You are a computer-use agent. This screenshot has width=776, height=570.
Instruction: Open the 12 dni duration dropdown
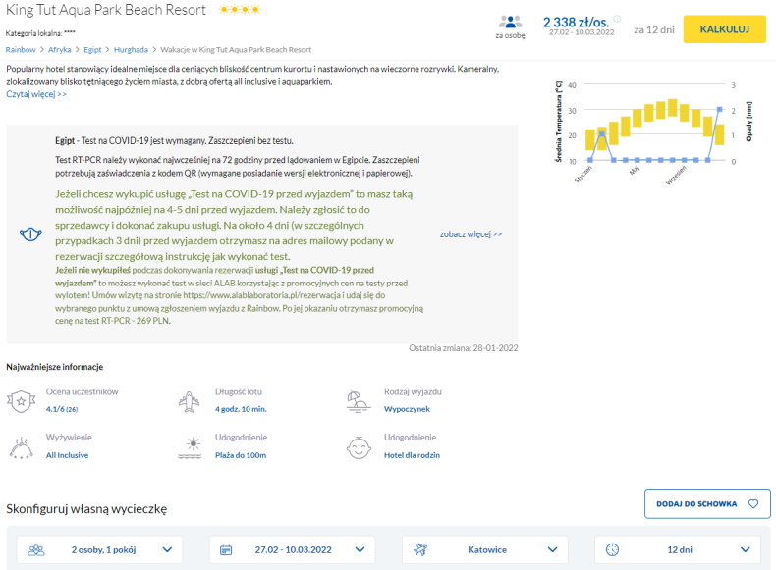[x=678, y=549]
